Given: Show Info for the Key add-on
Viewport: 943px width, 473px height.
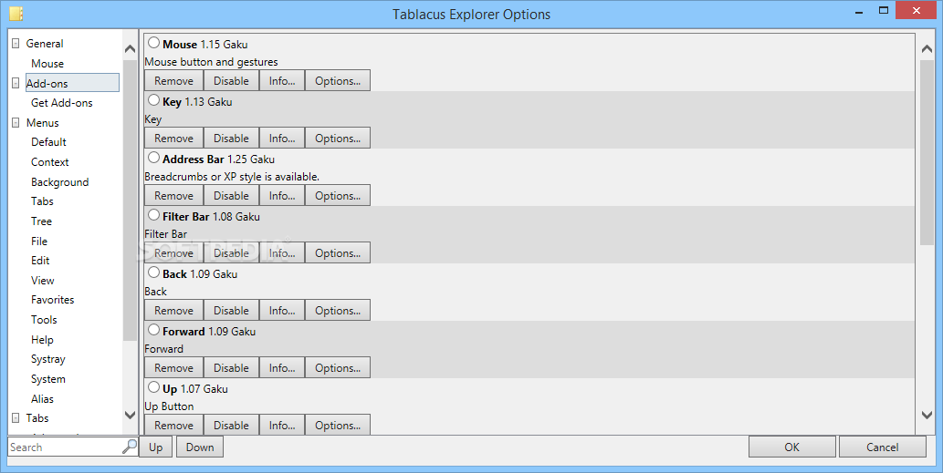Looking at the screenshot, I should click(282, 138).
